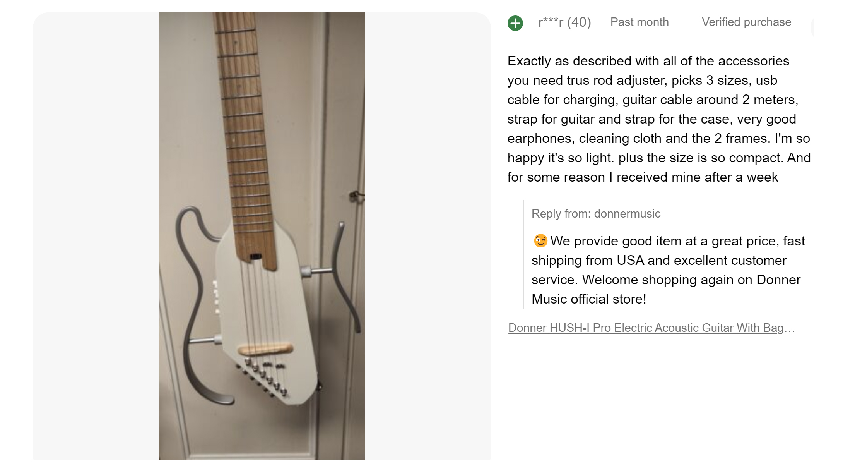
Task: Open the guitar review photo
Action: click(262, 236)
